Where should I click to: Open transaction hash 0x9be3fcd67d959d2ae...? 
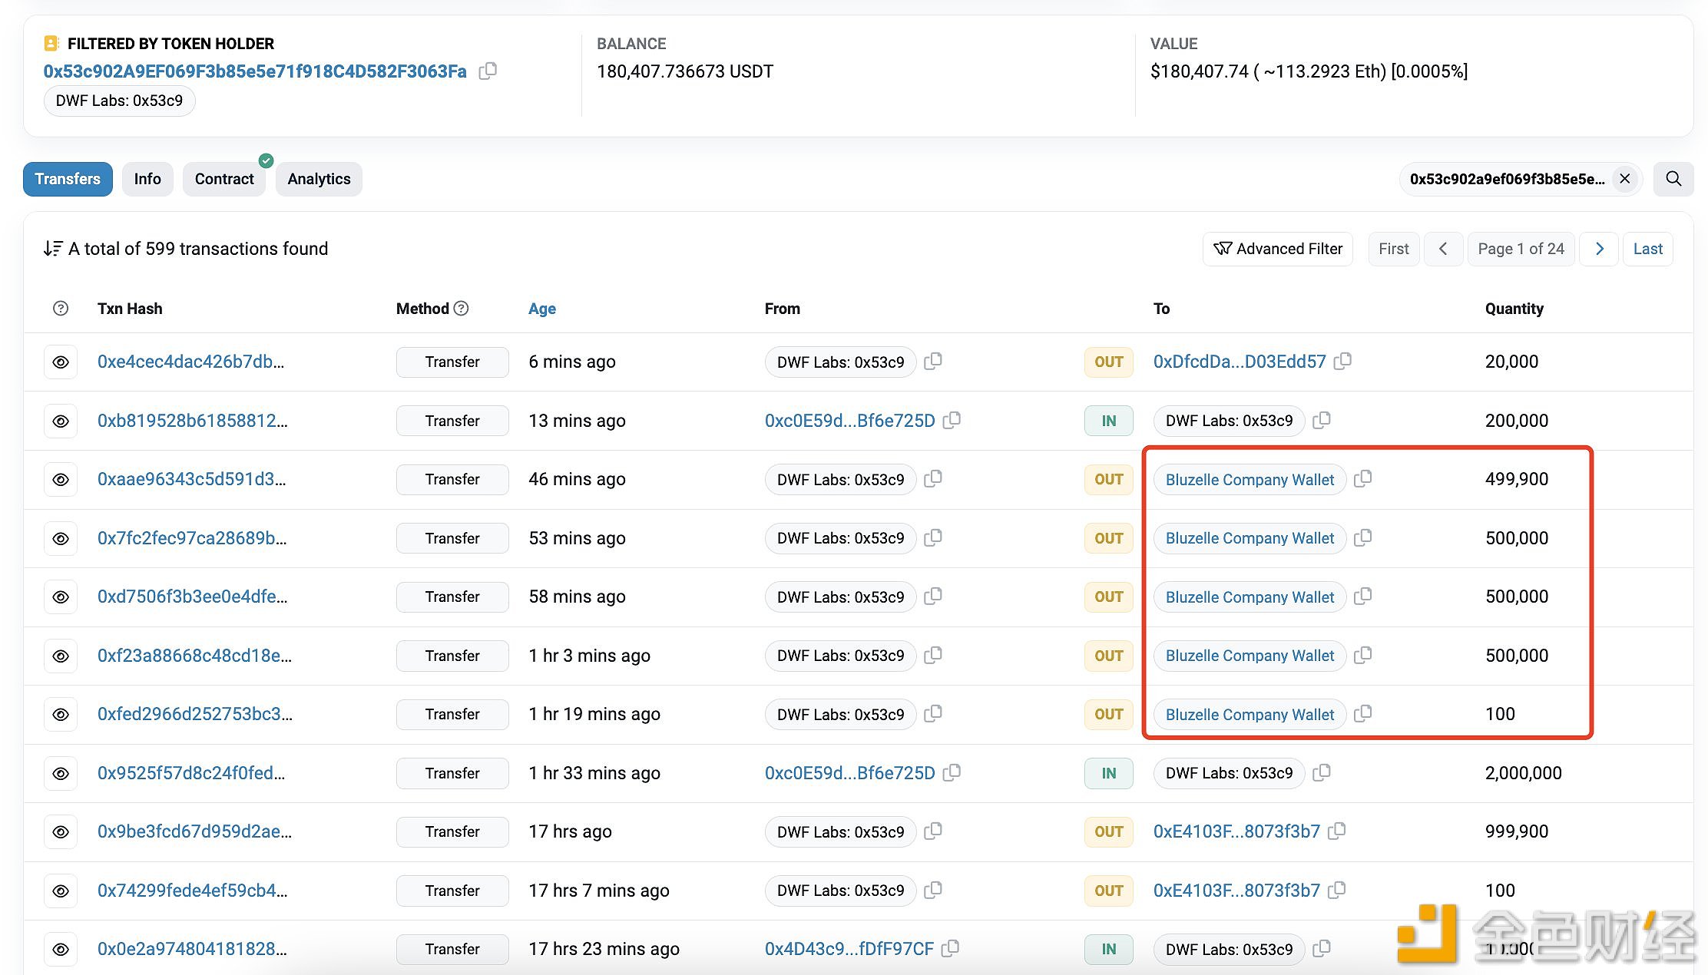click(194, 831)
